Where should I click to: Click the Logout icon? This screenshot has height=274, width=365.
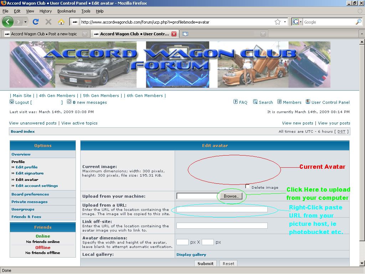click(x=12, y=102)
